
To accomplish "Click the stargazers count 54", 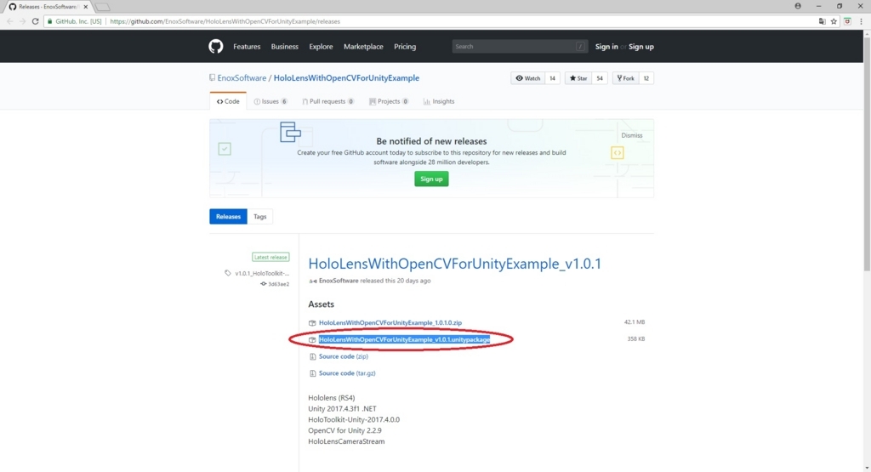I will click(x=600, y=78).
